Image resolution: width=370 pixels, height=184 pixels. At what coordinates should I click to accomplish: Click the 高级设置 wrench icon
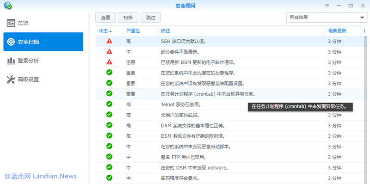11,80
